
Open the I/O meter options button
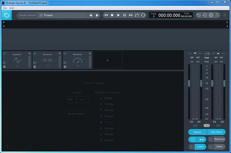pyautogui.click(x=207, y=54)
